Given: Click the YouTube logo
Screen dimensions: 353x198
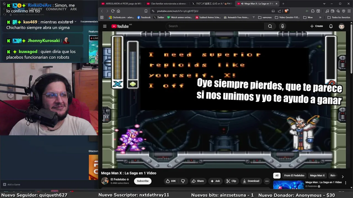Looking at the screenshot, I should 120,26.
